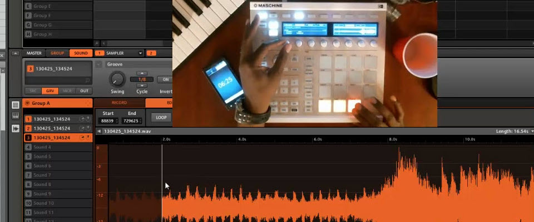Viewport: 534px width, 222px height.
Task: Select Group F in arranger
Action: pos(58,16)
